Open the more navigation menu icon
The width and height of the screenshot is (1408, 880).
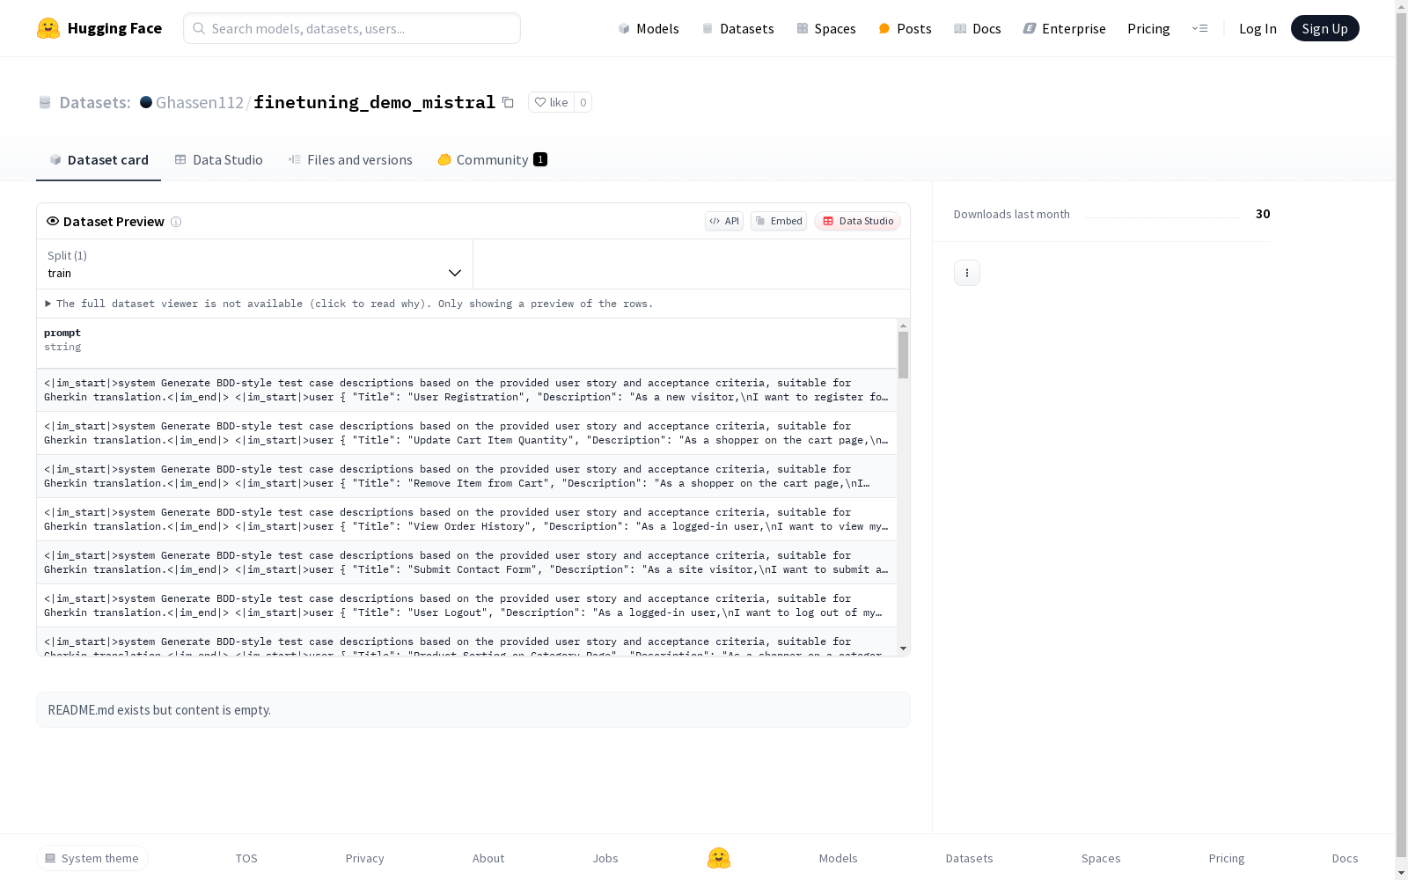click(1199, 28)
